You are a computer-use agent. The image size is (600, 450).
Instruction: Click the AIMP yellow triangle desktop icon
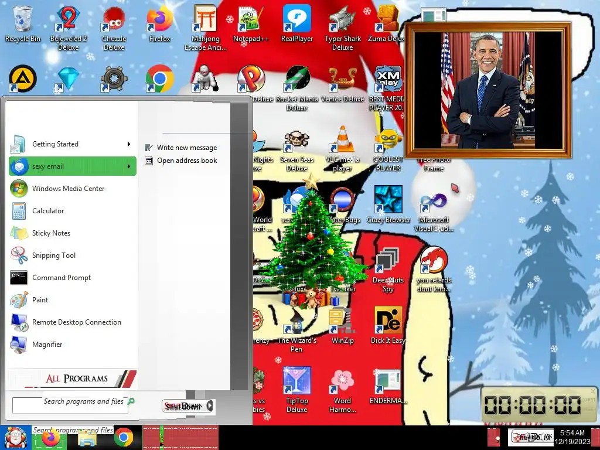[x=23, y=79]
